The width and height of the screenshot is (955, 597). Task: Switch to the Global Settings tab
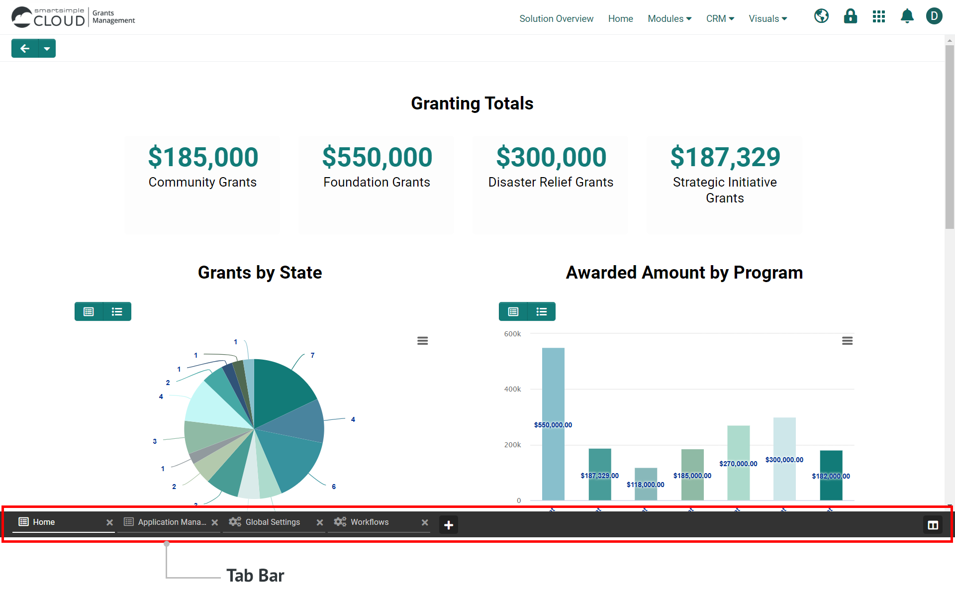(x=273, y=522)
